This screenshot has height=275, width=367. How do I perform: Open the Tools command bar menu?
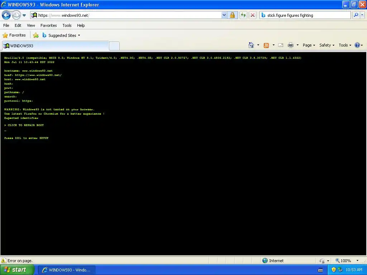point(345,45)
